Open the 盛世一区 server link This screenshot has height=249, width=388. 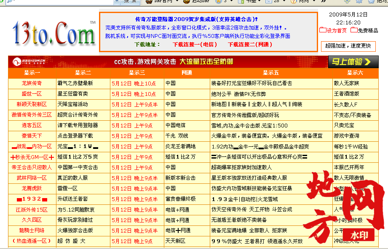click(32, 94)
